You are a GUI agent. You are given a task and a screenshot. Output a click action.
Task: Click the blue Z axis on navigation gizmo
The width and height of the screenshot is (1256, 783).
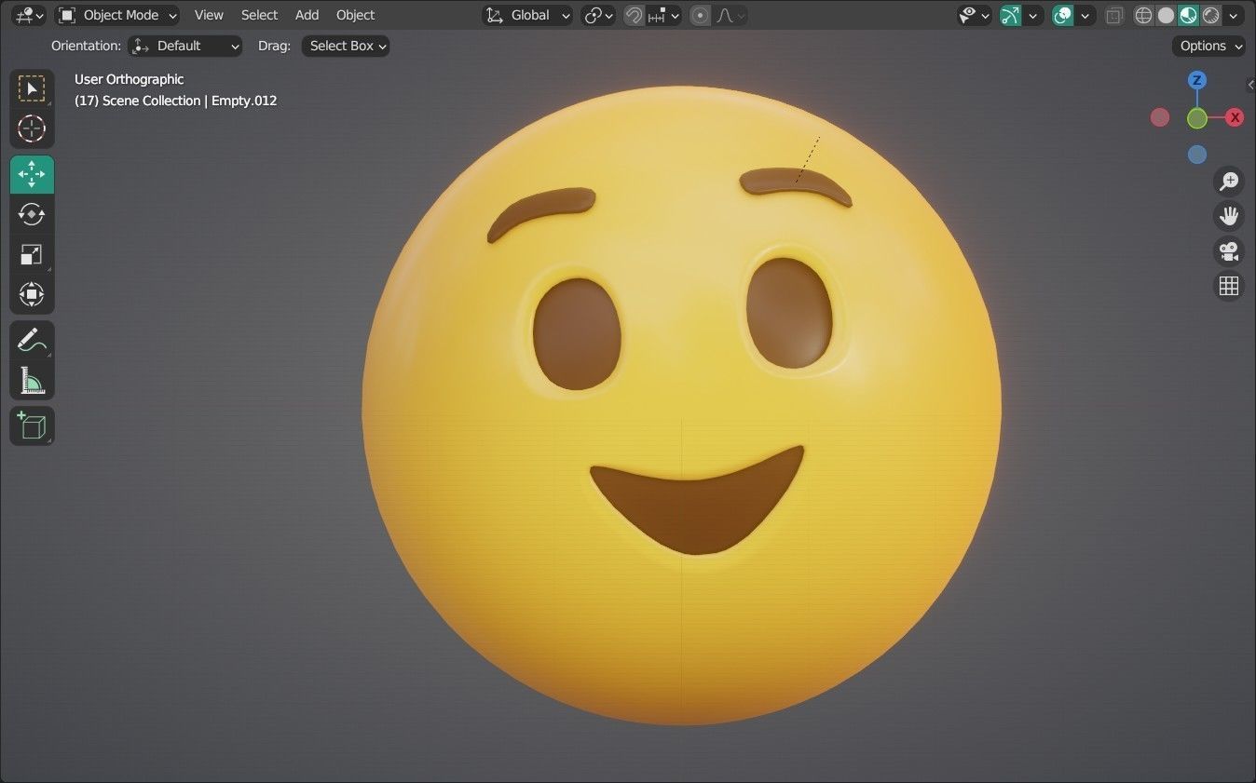1197,80
